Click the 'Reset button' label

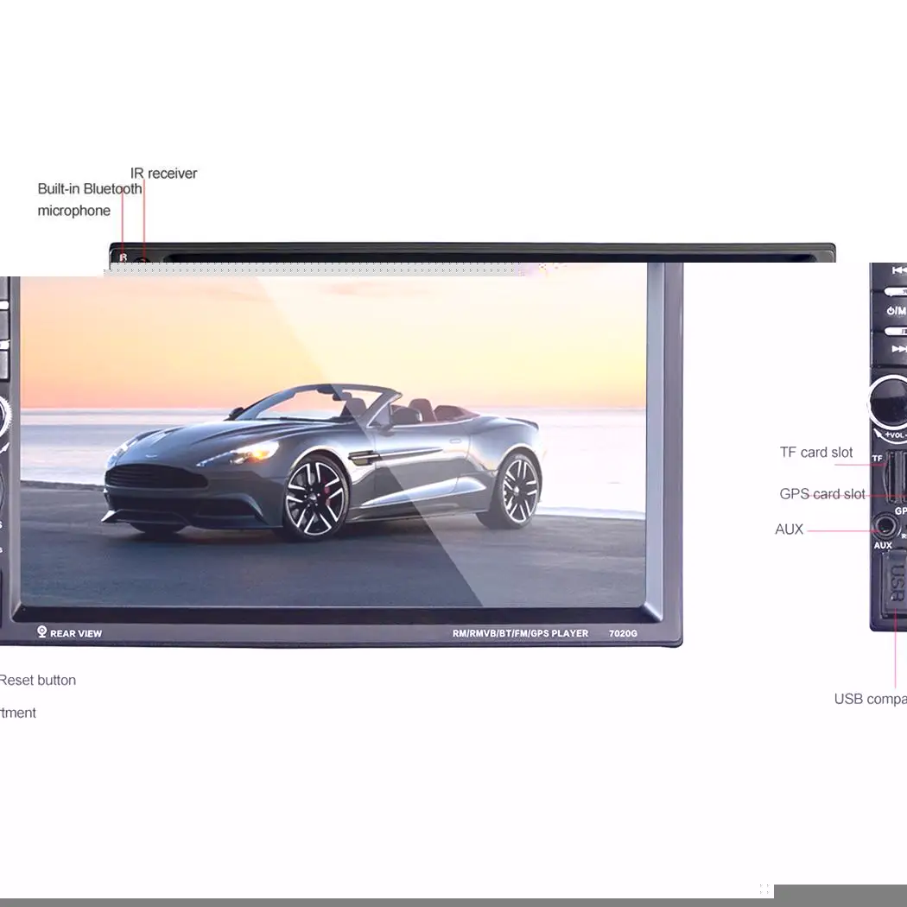[x=38, y=681]
